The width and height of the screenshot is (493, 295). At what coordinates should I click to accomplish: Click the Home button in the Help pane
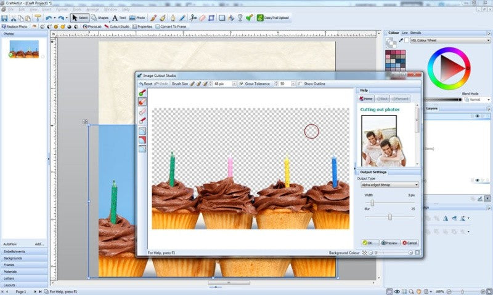pyautogui.click(x=366, y=99)
